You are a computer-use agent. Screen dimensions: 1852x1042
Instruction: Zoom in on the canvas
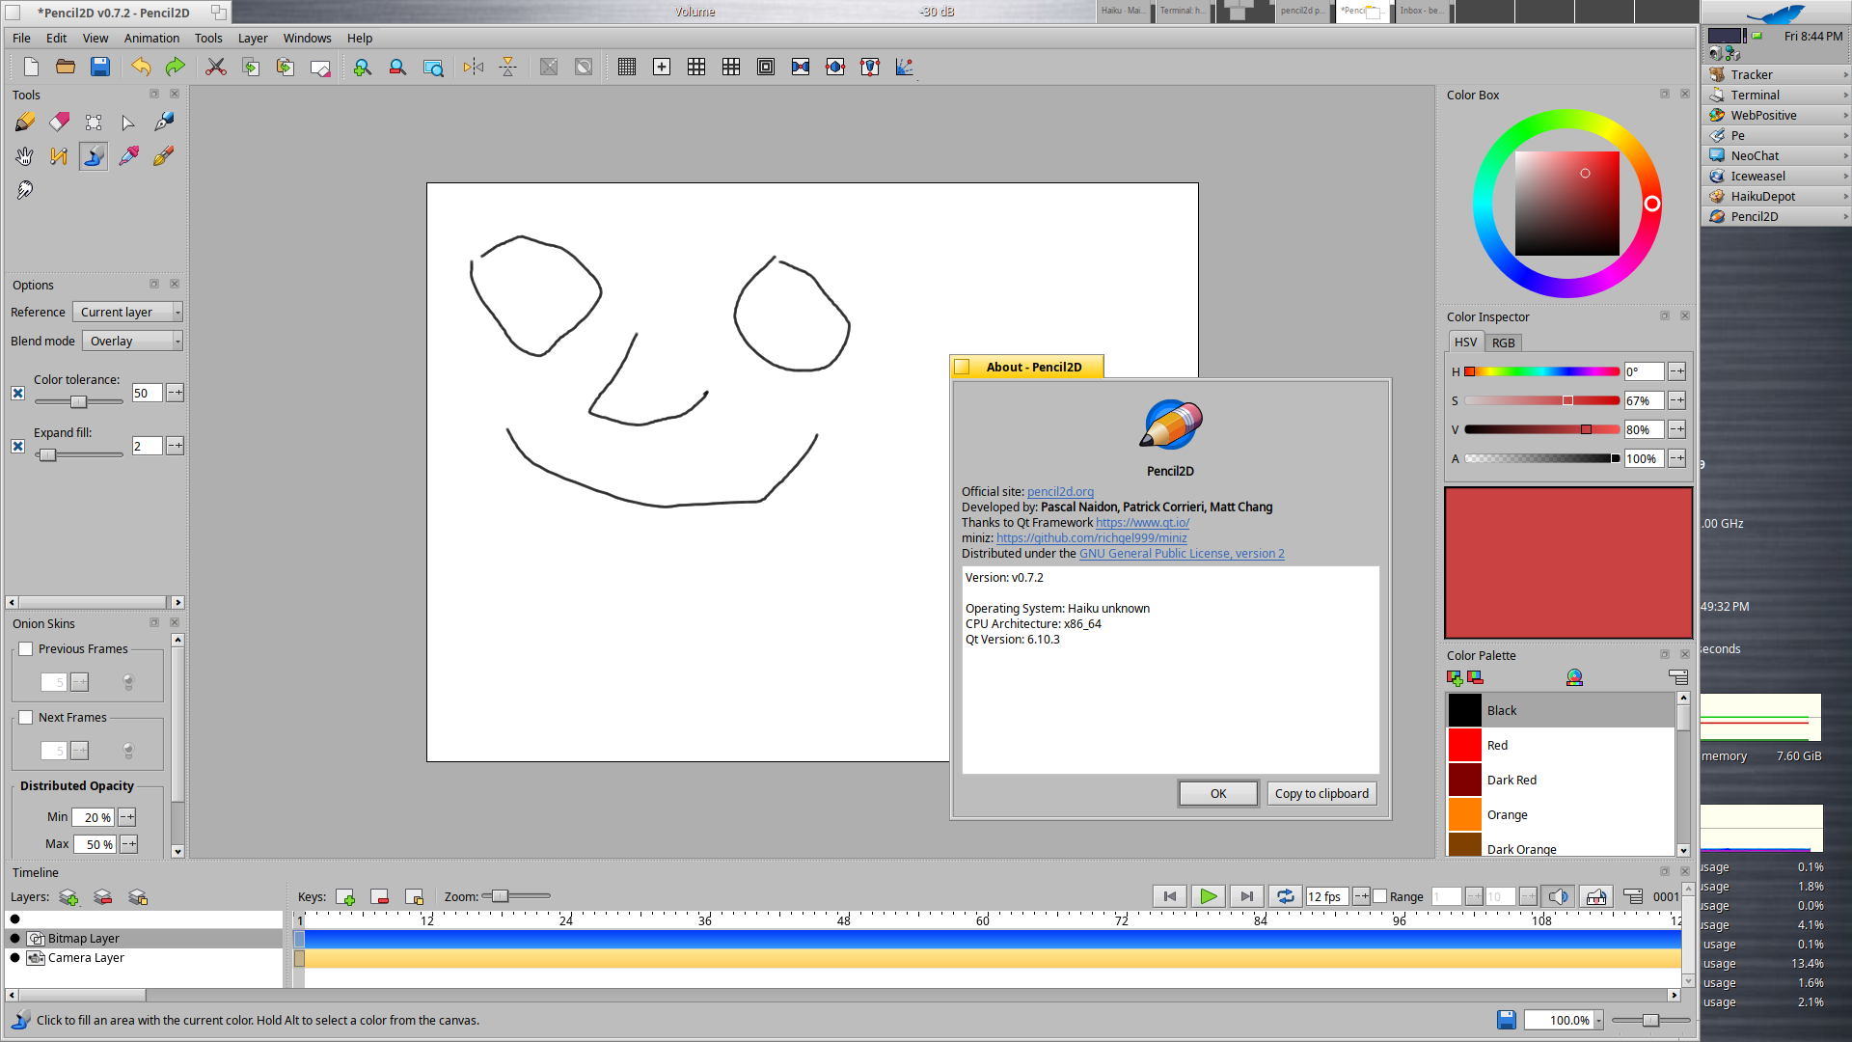(x=363, y=67)
